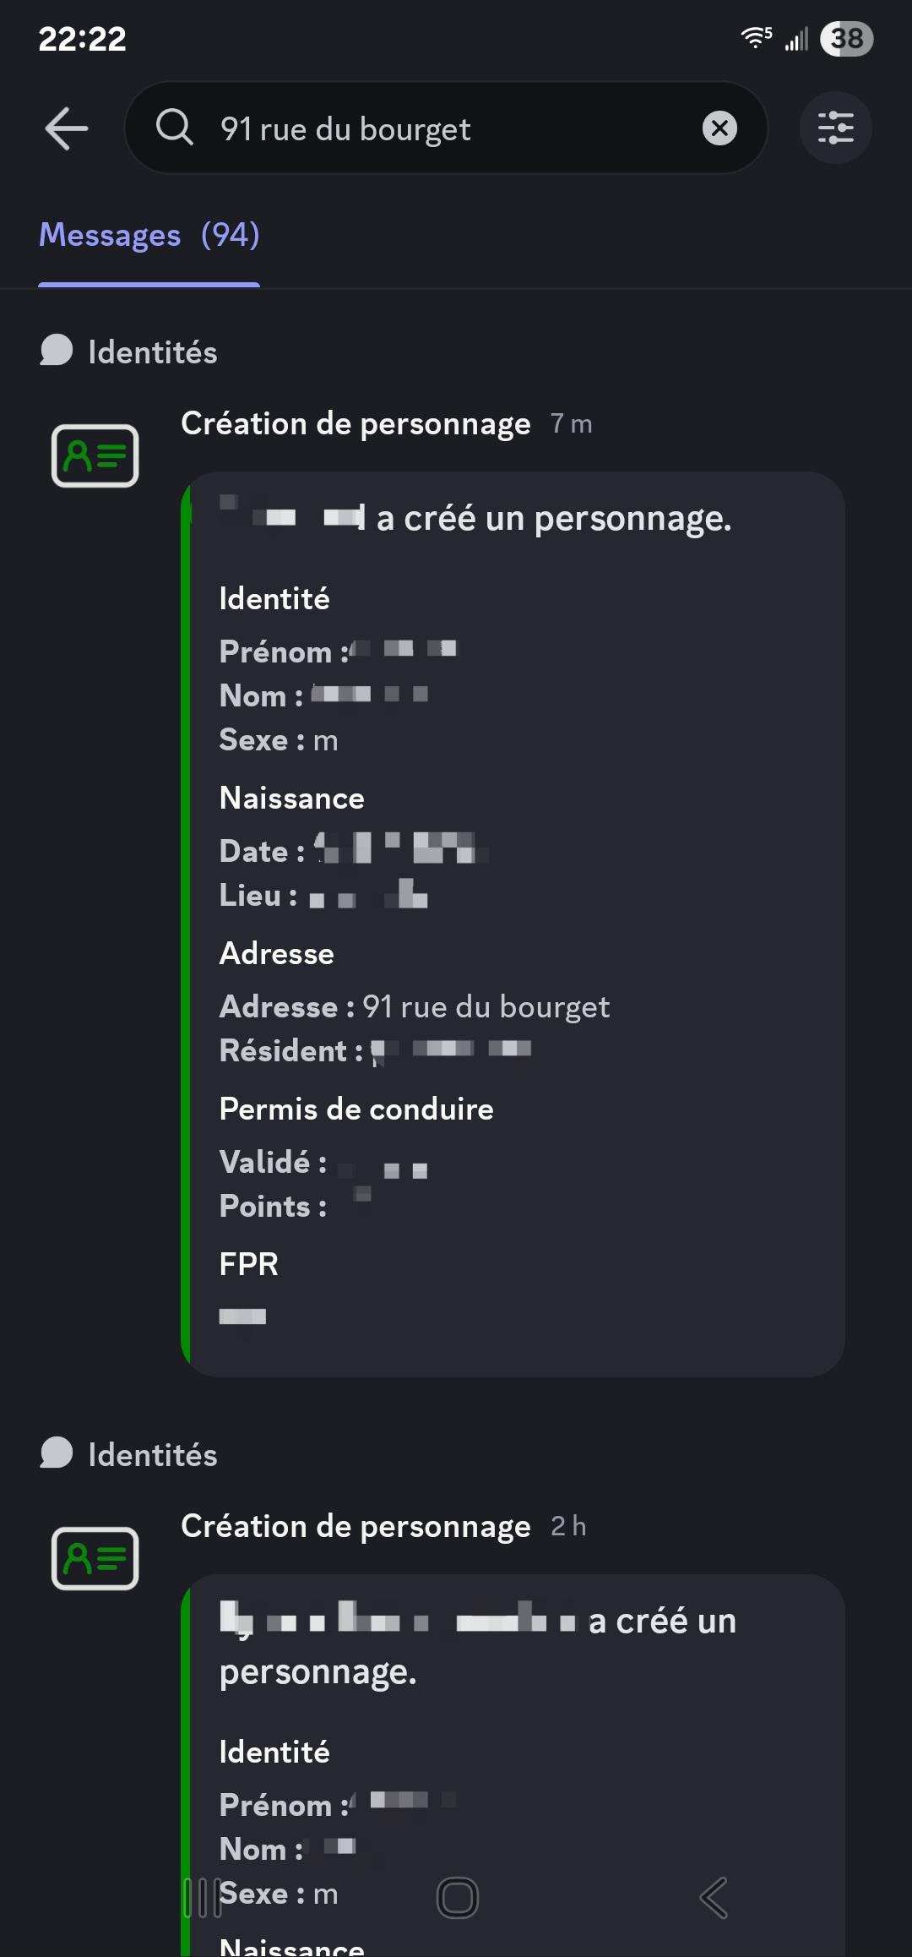Screen dimensions: 912x1957
Task: Open Android recent apps button
Action: point(203,1898)
